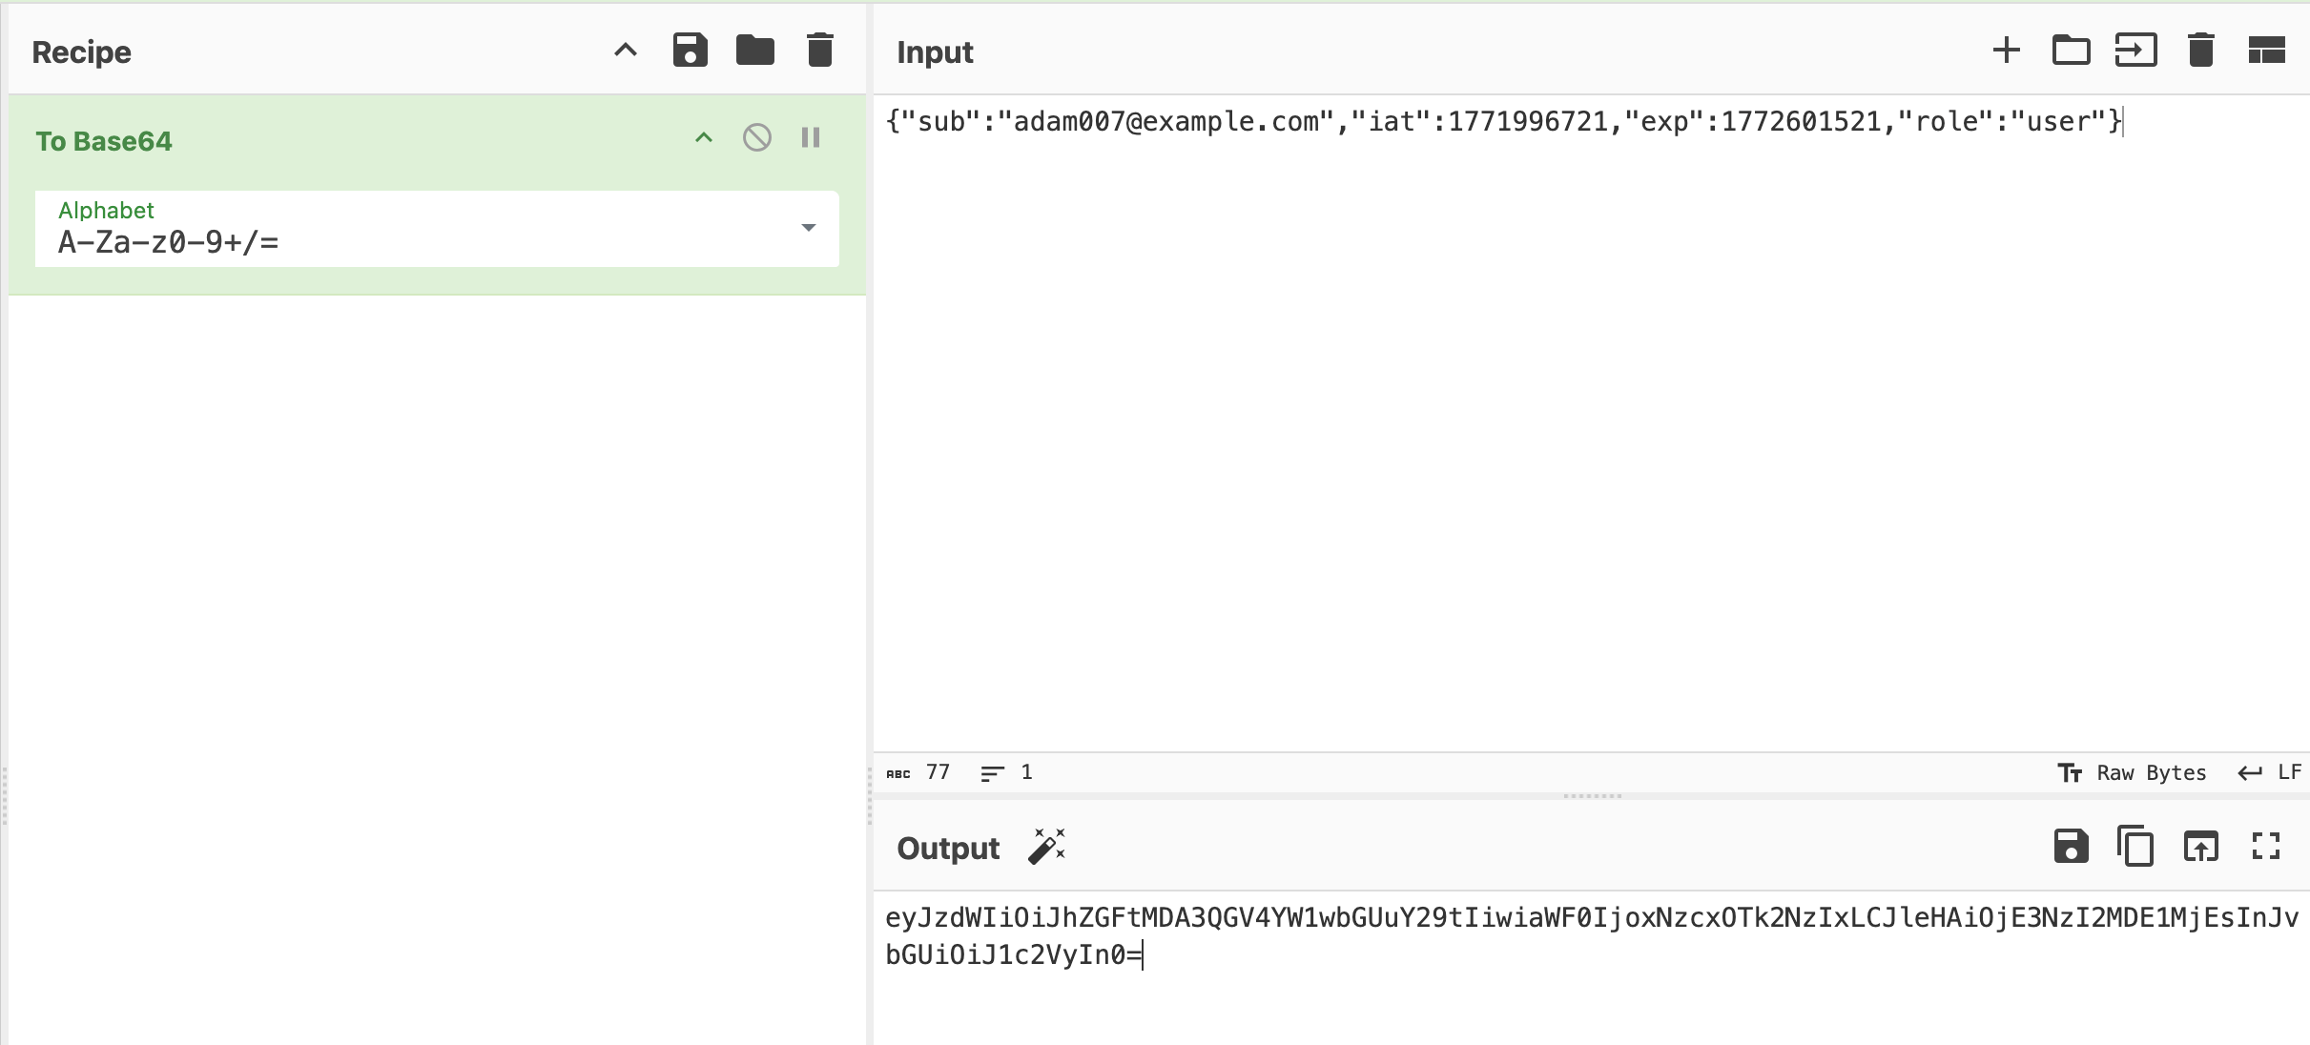Maximise the output pane
2310x1045 pixels.
pyautogui.click(x=2266, y=847)
